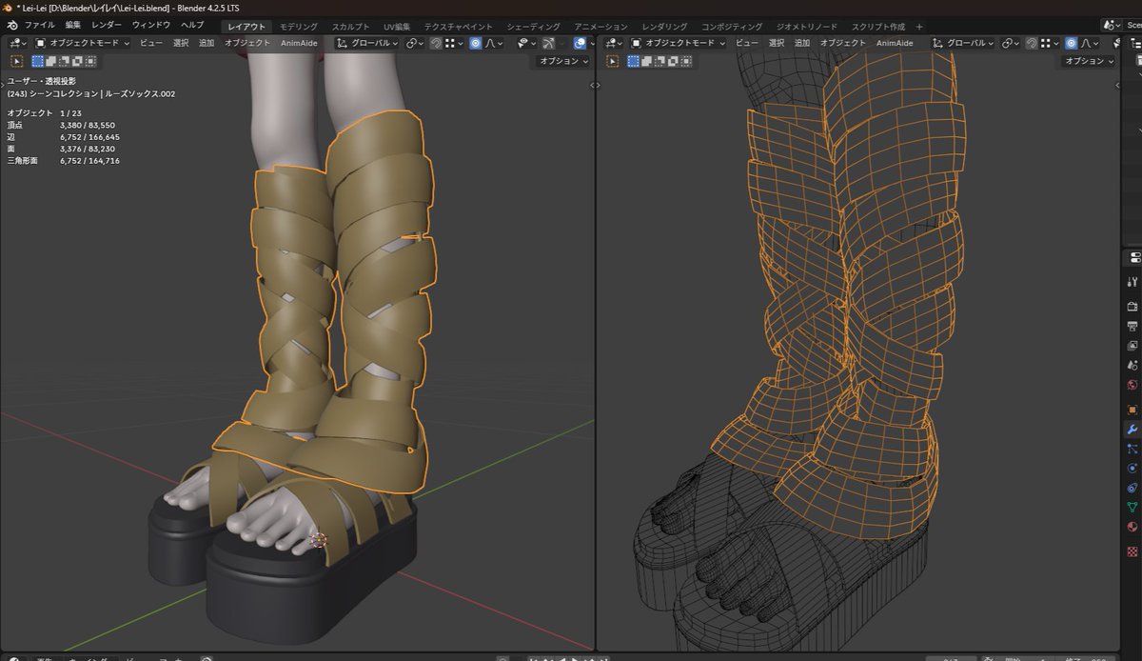Open the ヘルプ menu
This screenshot has height=661, width=1142.
tap(192, 25)
